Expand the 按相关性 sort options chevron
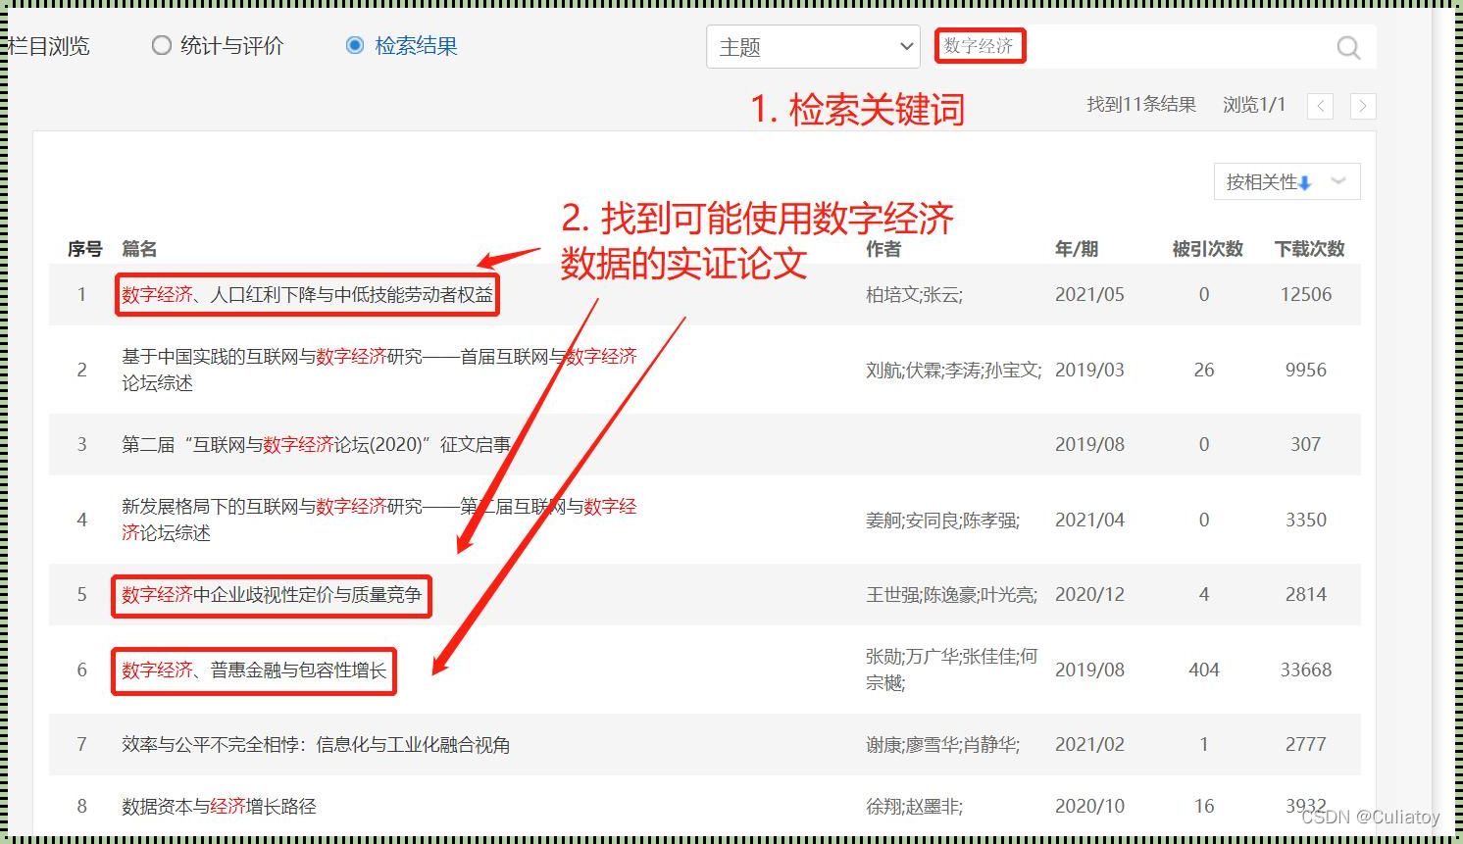Image resolution: width=1463 pixels, height=844 pixels. click(x=1338, y=181)
